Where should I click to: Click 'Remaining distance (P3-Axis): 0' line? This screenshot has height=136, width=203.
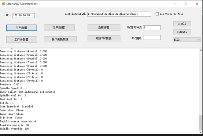22,77
